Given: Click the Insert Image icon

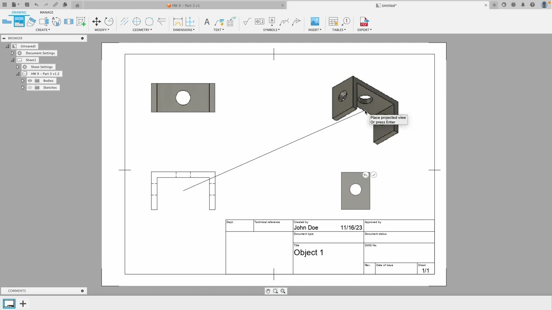Looking at the screenshot, I should (x=315, y=22).
